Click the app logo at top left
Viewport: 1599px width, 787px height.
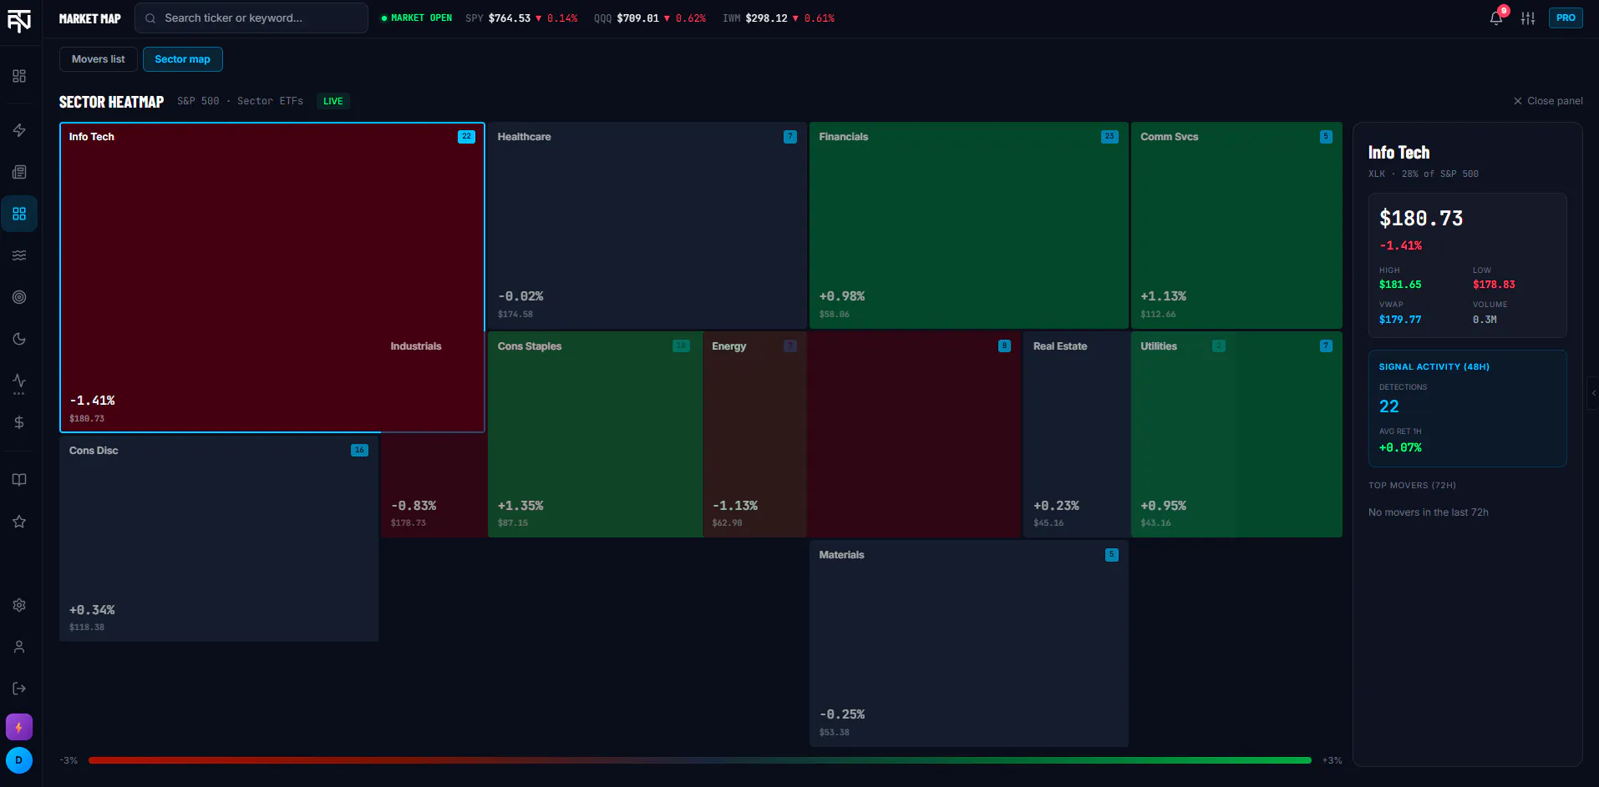(x=19, y=20)
